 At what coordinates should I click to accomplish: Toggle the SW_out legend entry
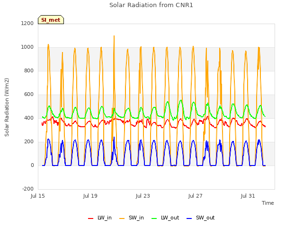[x=201, y=218]
